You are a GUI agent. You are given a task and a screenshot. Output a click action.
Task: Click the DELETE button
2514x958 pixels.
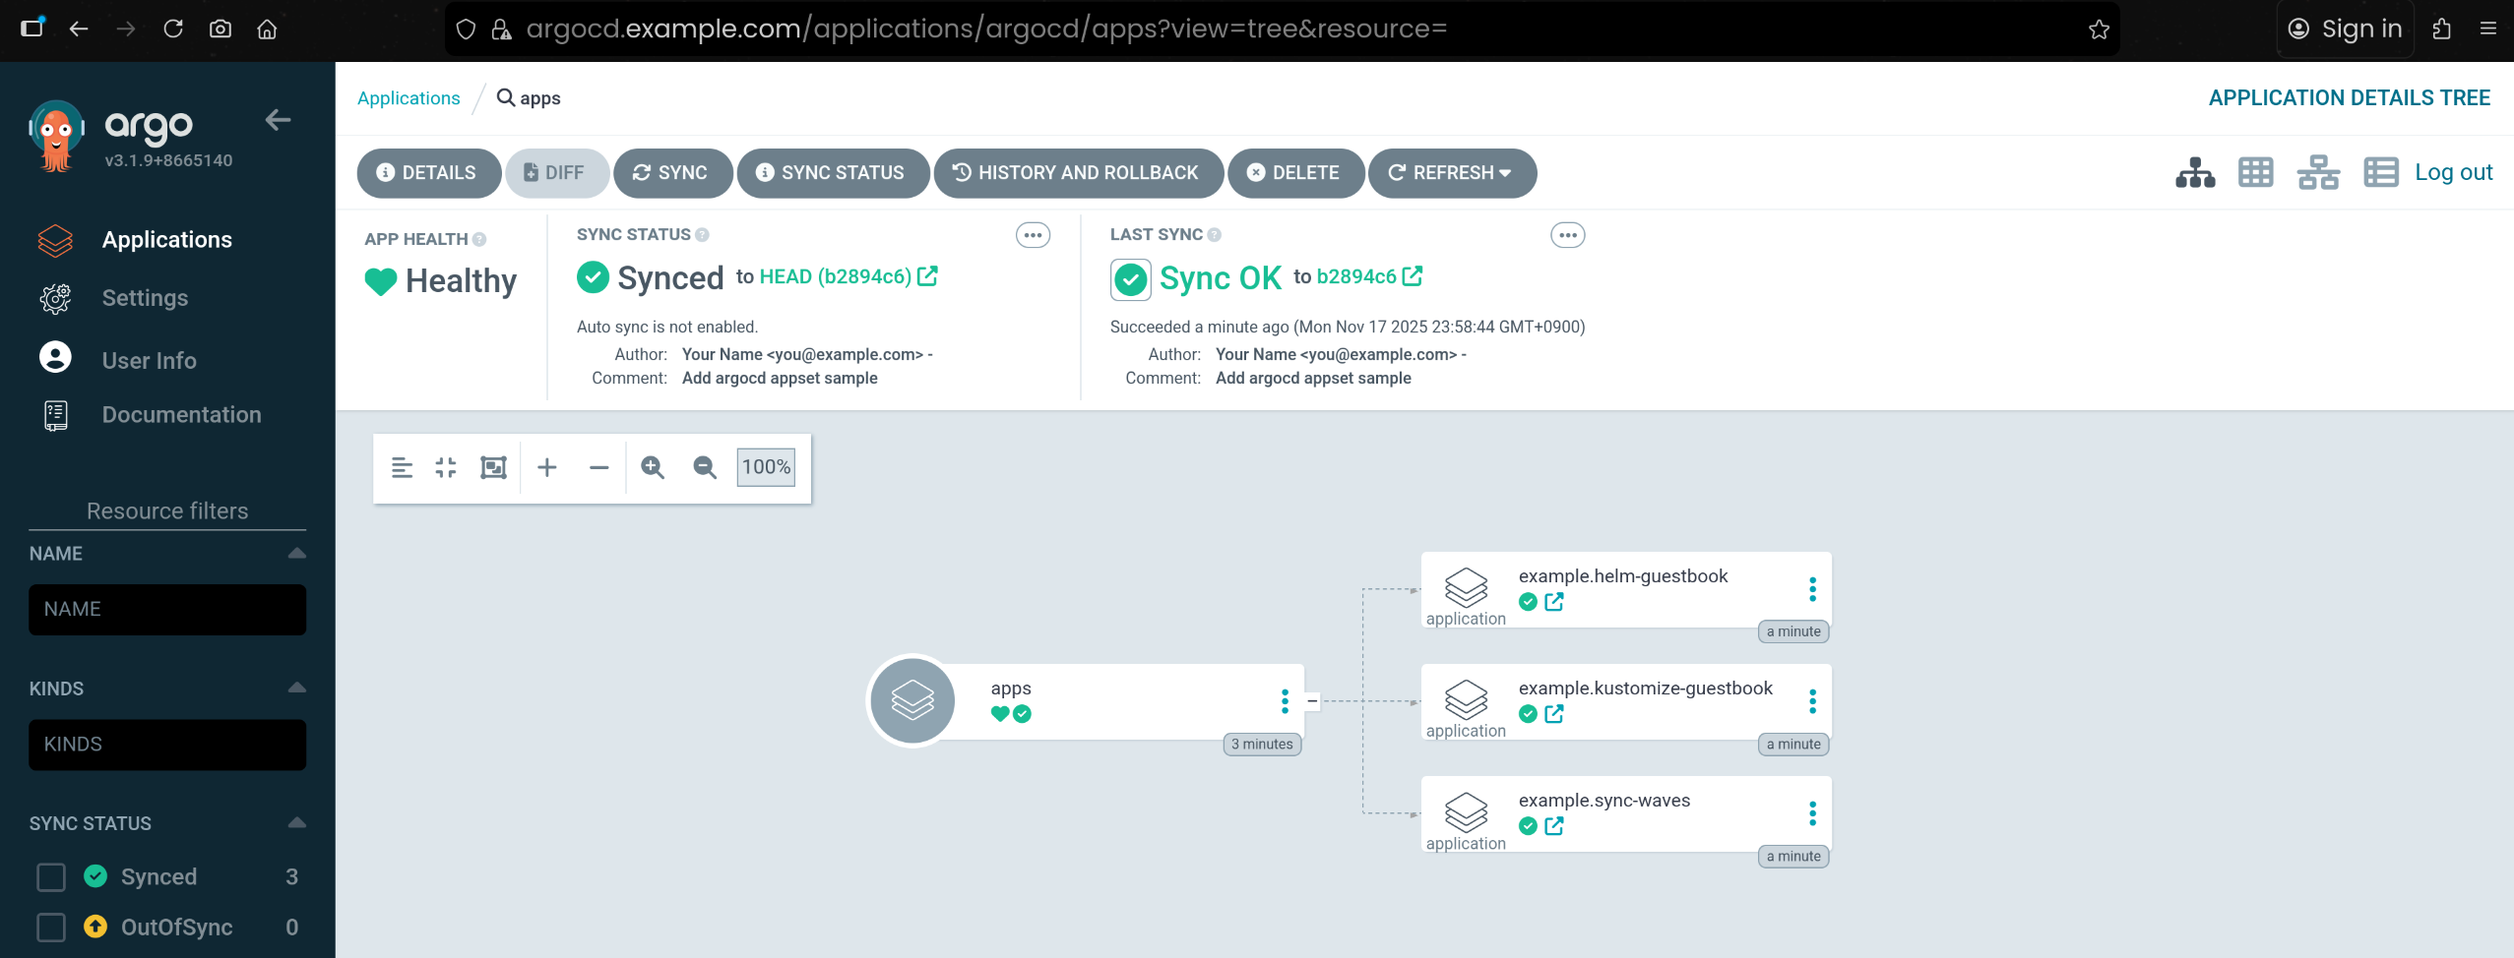click(1295, 173)
